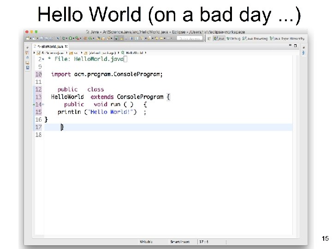
Task: Open the New wizard dropdown arrow
Action: coord(31,39)
